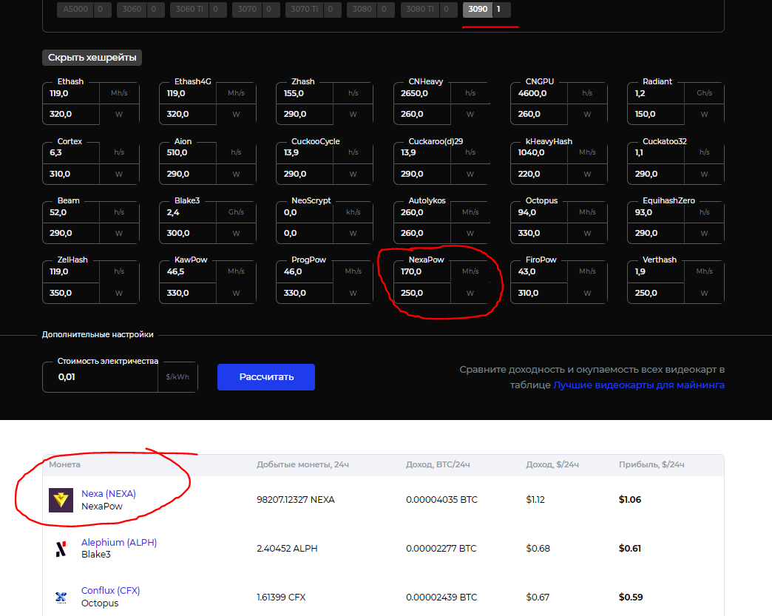The width and height of the screenshot is (772, 616).
Task: Hide hashrates with Скрыть хешрейты button
Action: (92, 58)
